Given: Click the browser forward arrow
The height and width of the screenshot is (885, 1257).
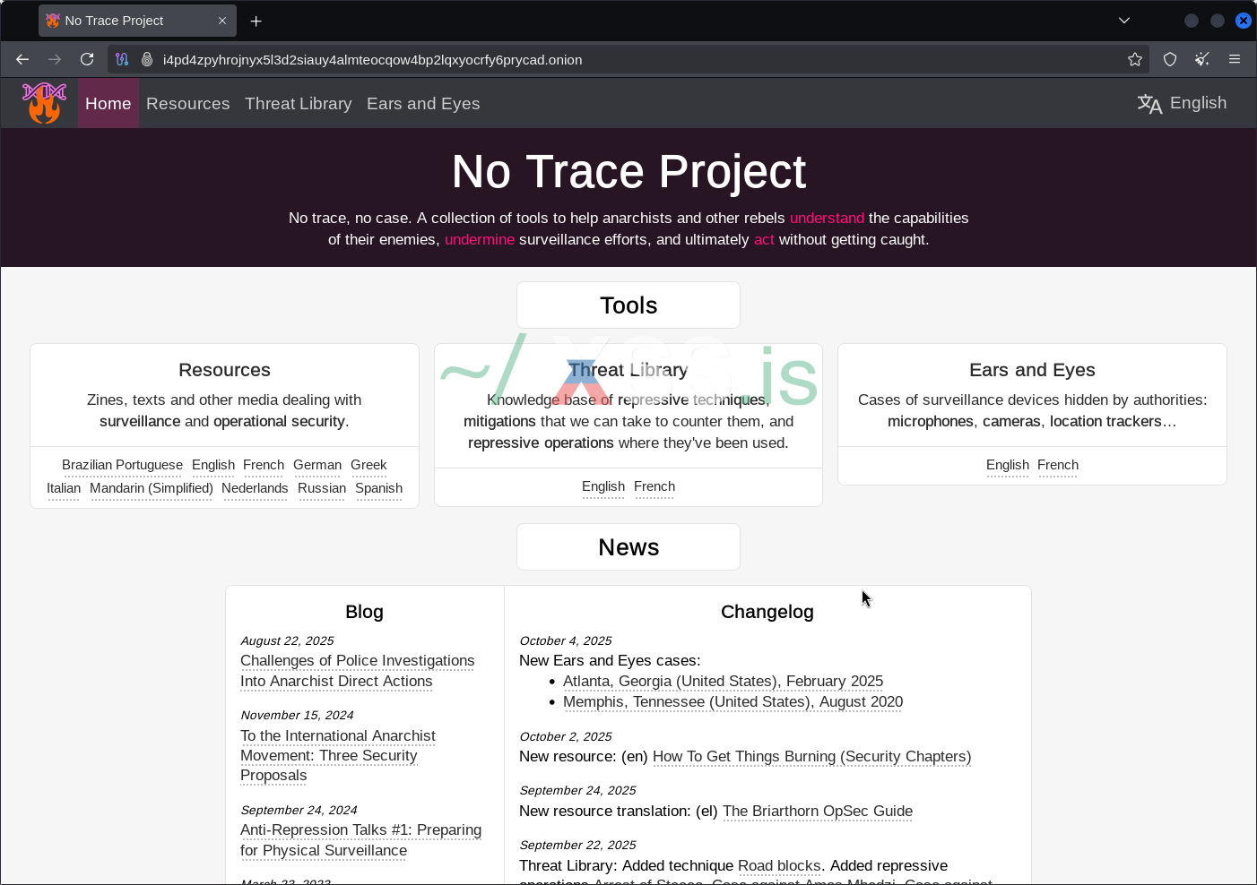Looking at the screenshot, I should (55, 59).
